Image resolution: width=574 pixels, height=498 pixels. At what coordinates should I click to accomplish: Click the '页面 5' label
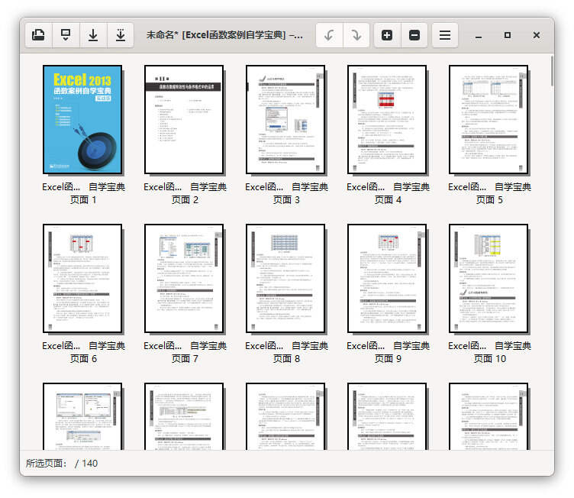pyautogui.click(x=489, y=199)
